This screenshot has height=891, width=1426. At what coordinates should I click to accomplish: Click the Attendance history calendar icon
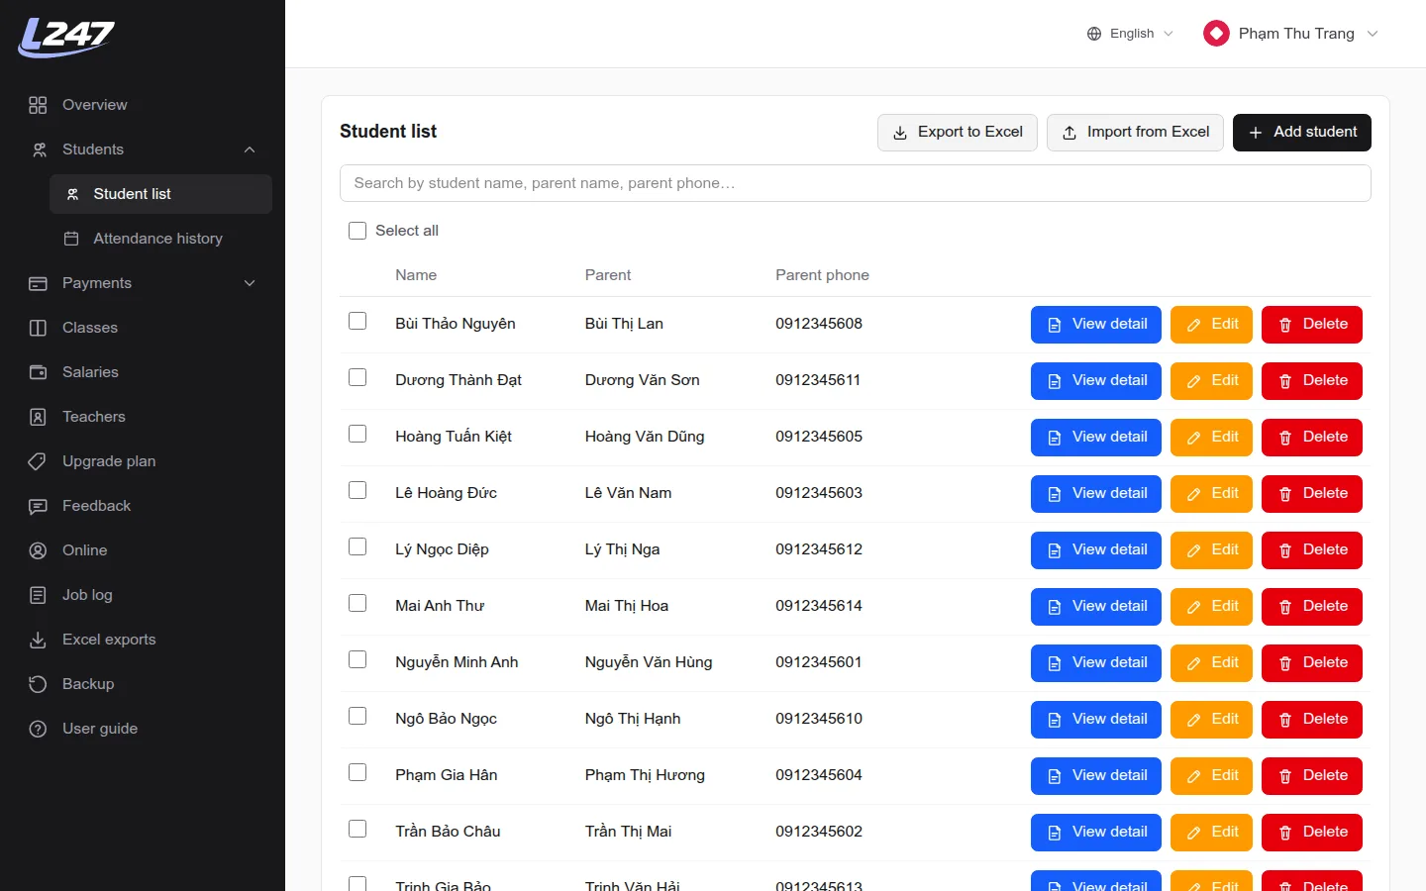pyautogui.click(x=71, y=239)
